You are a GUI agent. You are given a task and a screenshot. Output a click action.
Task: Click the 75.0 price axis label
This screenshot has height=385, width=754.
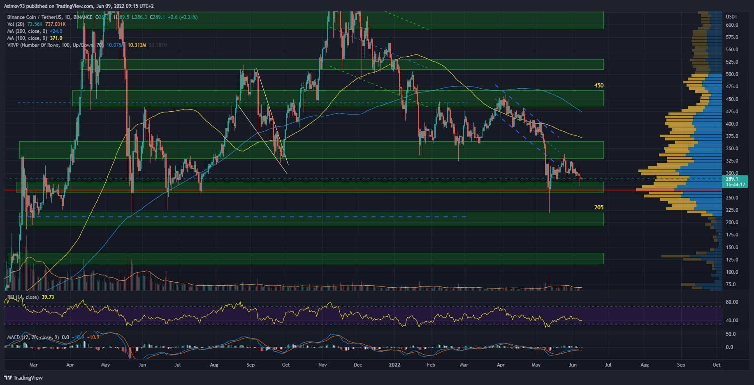point(731,284)
